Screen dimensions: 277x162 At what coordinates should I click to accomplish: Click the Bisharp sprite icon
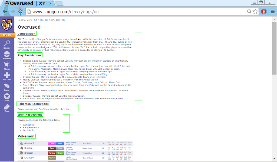point(22,148)
